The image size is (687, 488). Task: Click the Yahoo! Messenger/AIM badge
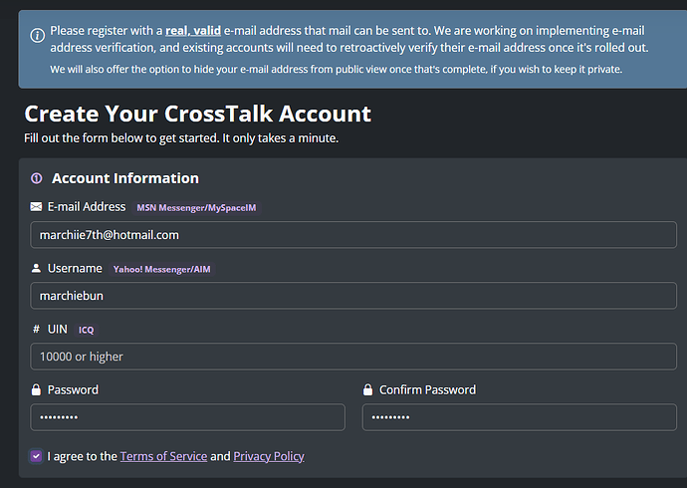tap(161, 269)
